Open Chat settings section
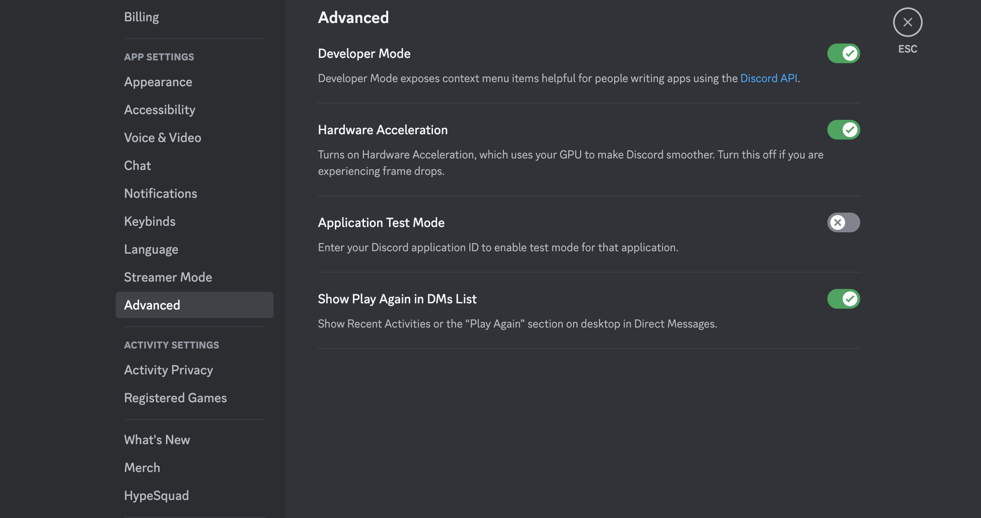Viewport: 981px width, 518px height. click(138, 165)
